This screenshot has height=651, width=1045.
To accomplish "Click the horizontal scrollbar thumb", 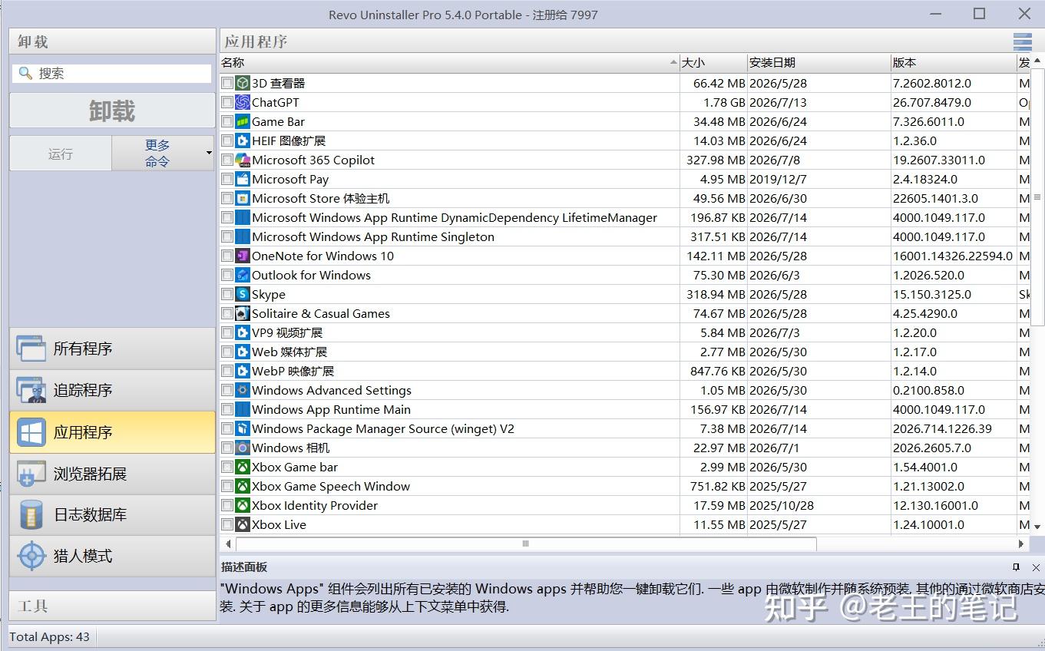I will click(x=526, y=544).
